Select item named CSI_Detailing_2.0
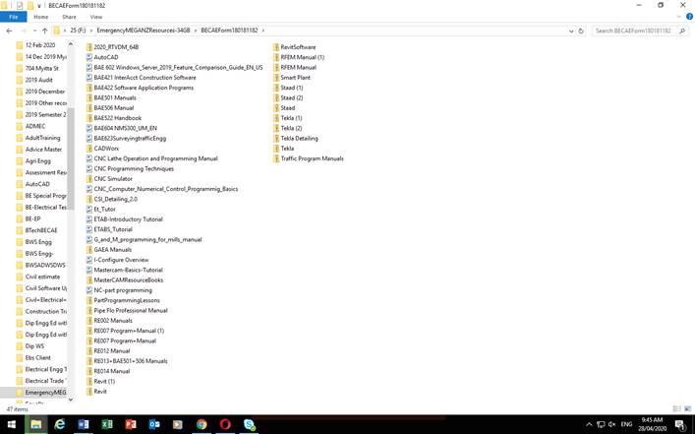 (x=115, y=199)
